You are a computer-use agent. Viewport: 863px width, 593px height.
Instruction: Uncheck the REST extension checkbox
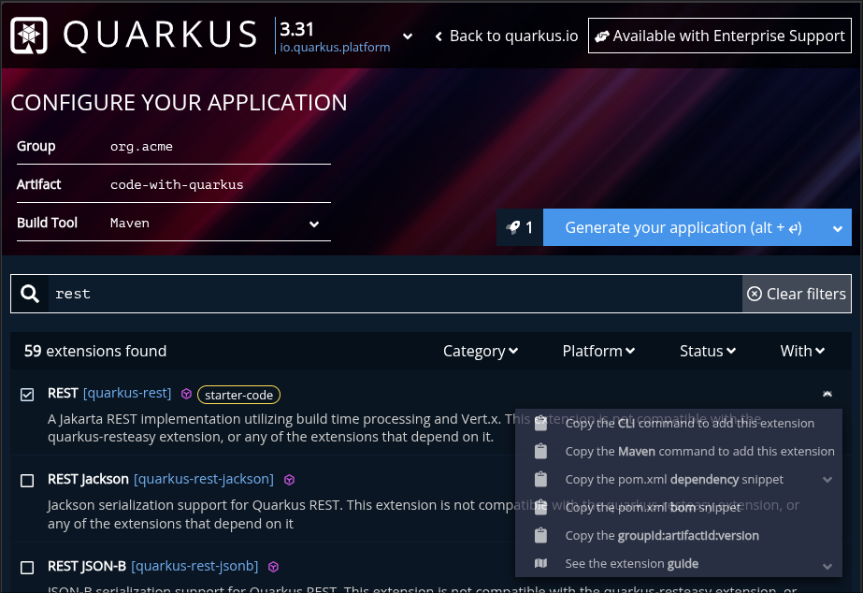[27, 394]
